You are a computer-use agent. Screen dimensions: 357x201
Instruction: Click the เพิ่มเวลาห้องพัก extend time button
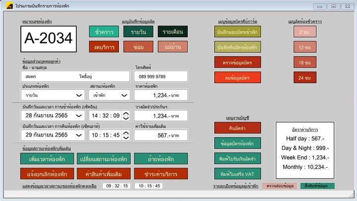(48, 159)
